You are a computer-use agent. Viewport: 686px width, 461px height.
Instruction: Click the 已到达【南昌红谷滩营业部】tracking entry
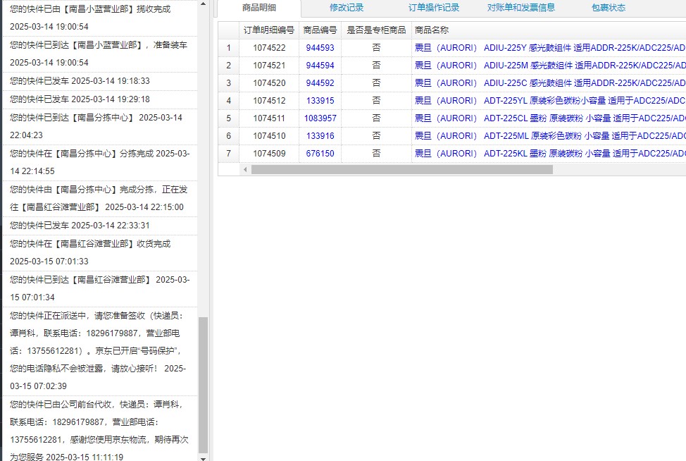[100, 288]
